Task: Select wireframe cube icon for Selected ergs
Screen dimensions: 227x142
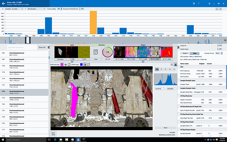Action: 65,64
